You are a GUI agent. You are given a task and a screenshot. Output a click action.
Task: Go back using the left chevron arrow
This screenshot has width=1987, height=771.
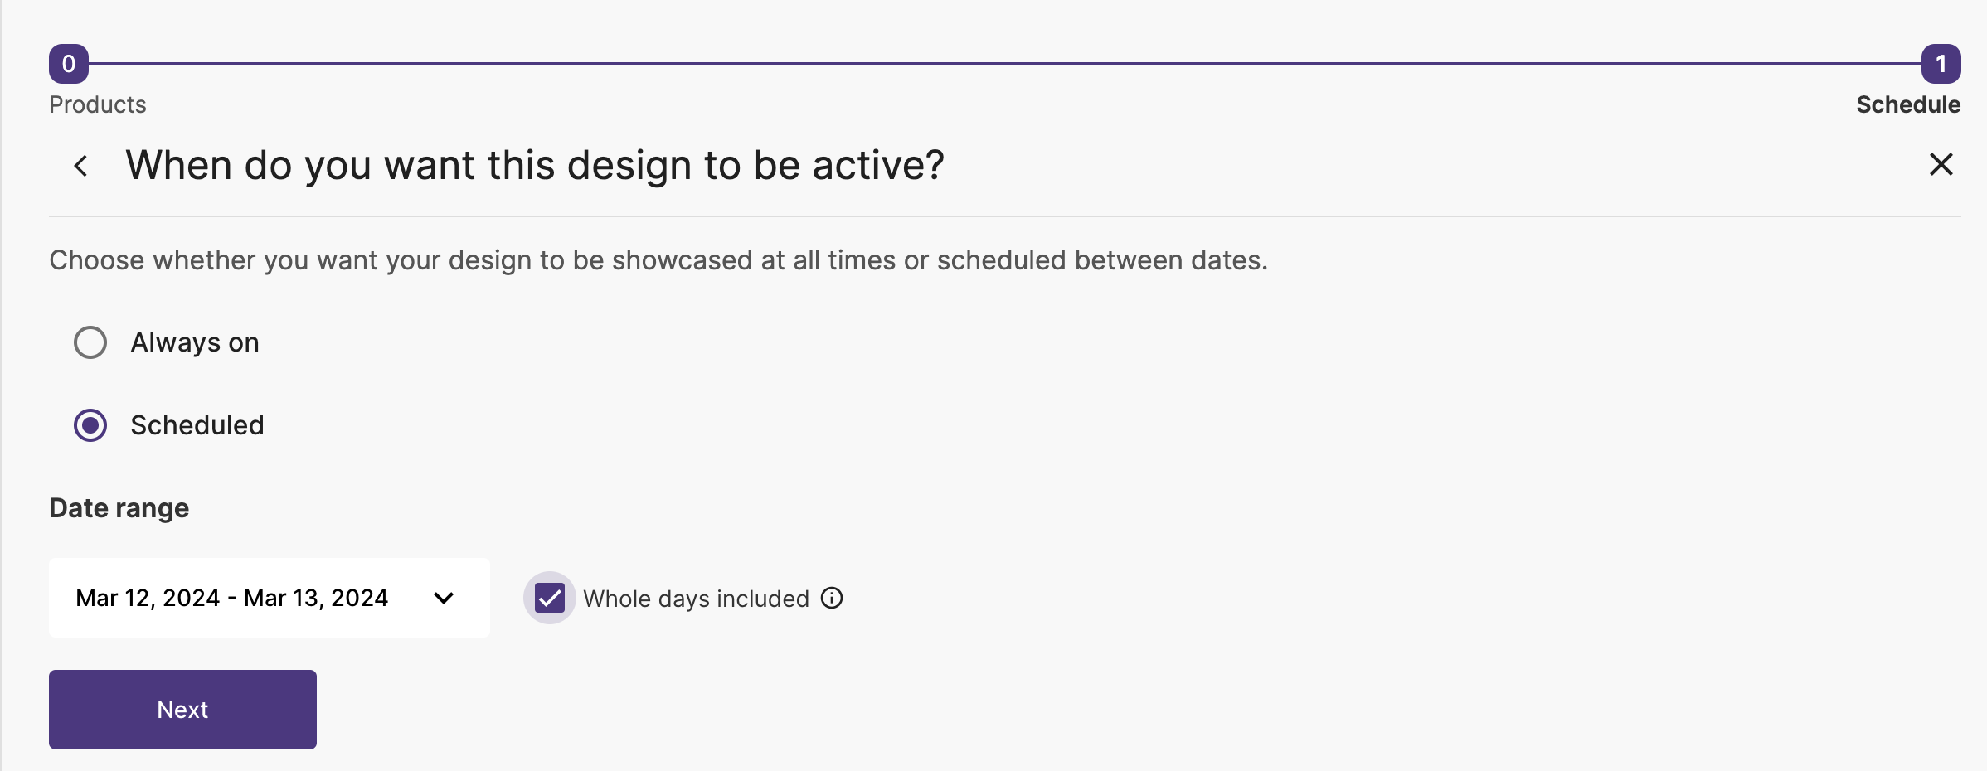(x=80, y=166)
